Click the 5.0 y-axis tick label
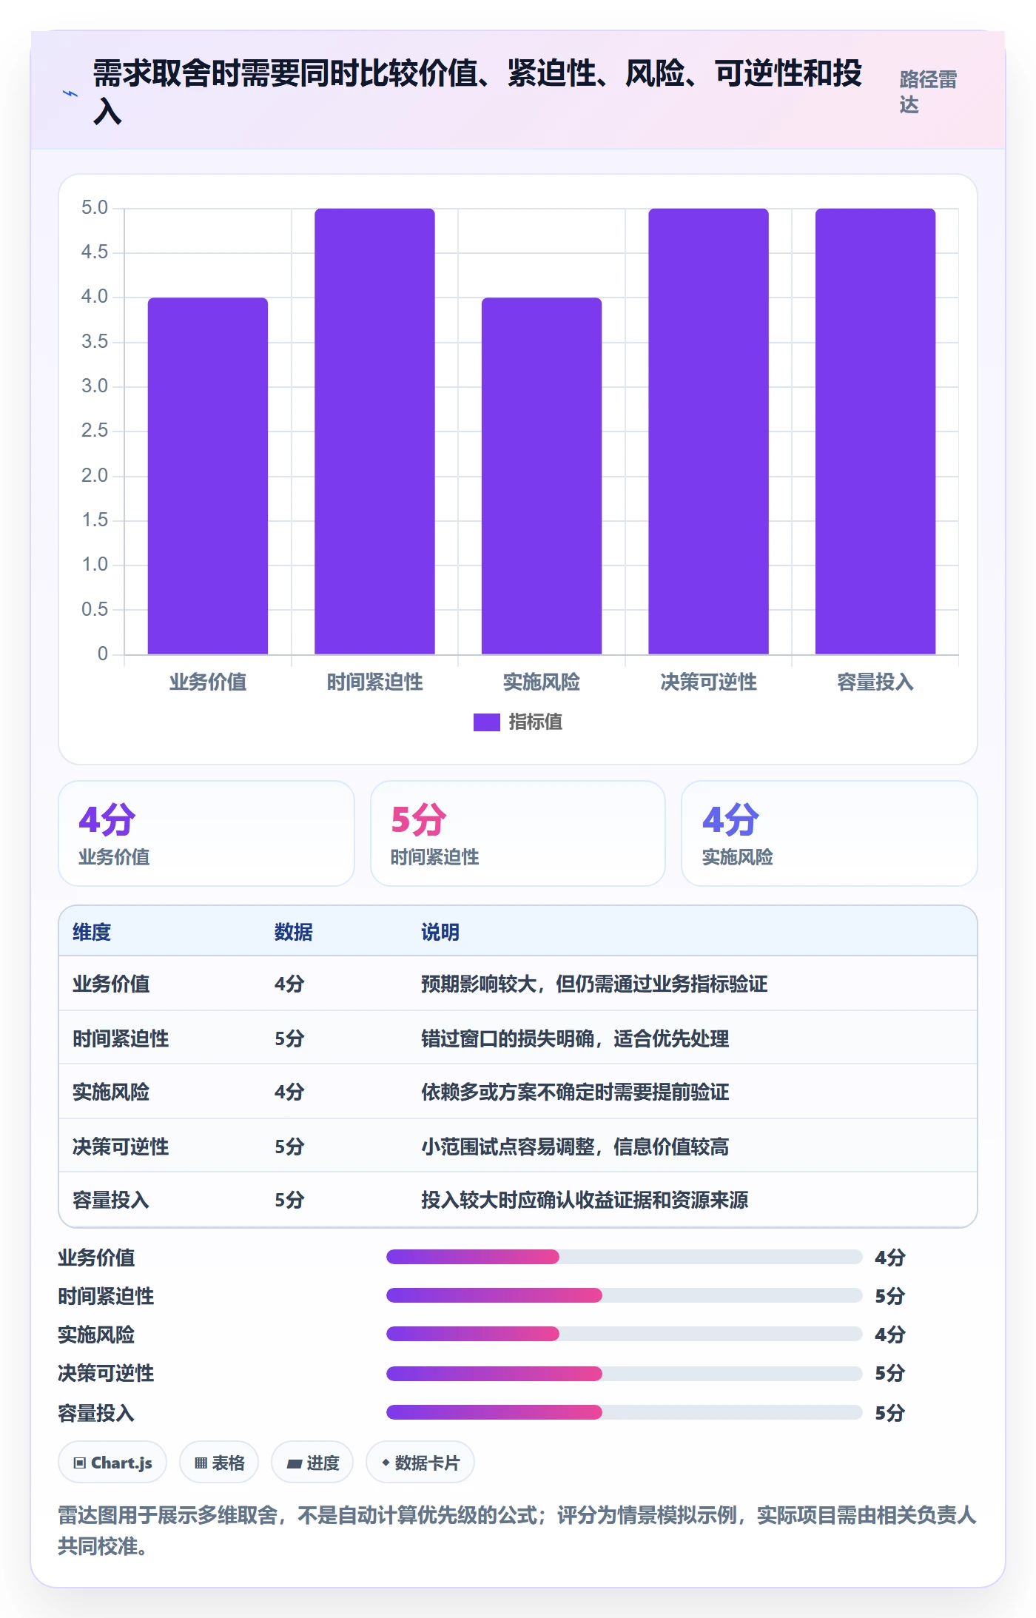The image size is (1036, 1618). [95, 207]
